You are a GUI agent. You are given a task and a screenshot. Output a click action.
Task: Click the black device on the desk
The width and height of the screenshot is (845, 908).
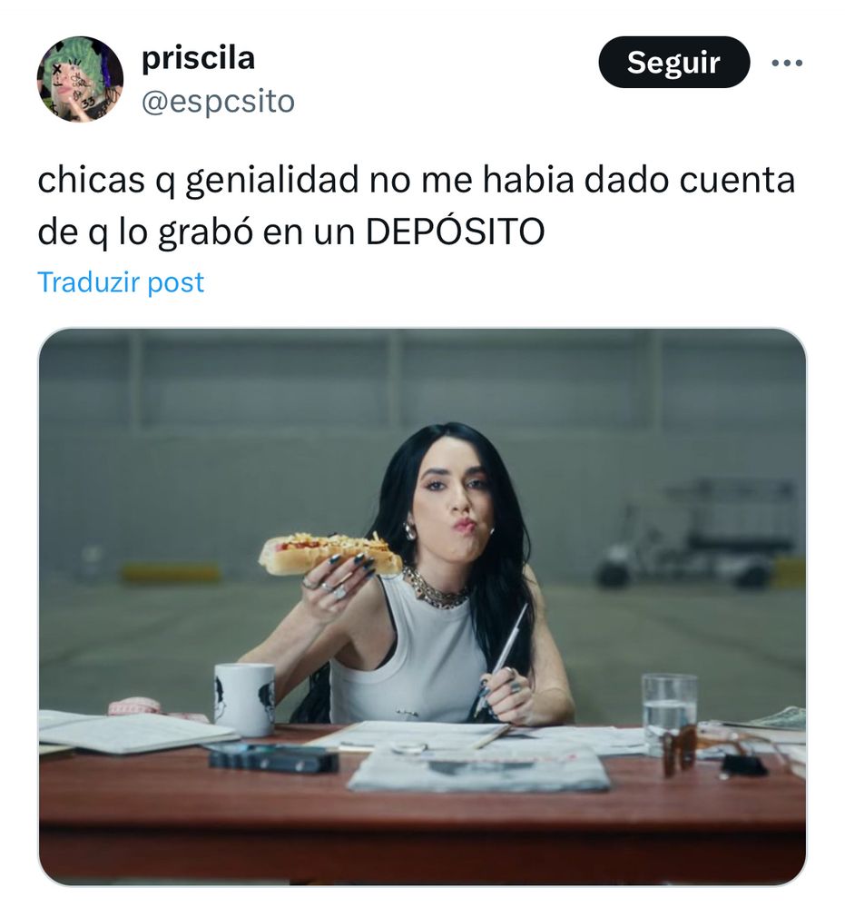coord(274,759)
